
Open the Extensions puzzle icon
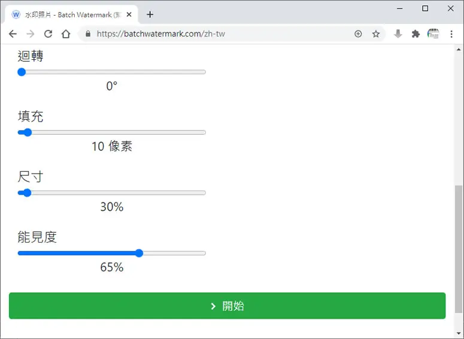[416, 34]
